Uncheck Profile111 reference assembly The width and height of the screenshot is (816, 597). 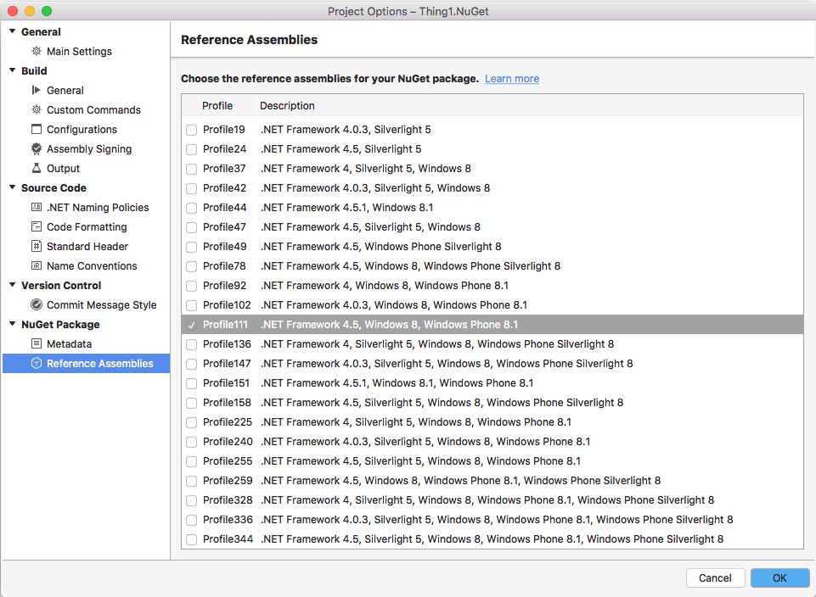point(191,324)
